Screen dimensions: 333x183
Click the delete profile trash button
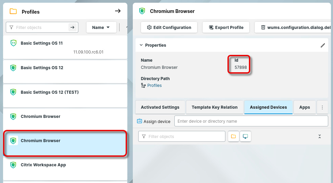pos(293,27)
